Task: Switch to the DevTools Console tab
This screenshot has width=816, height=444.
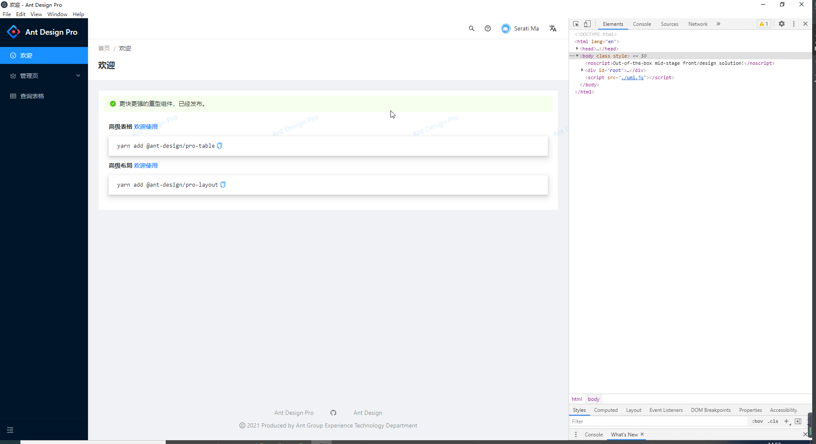Action: tap(642, 24)
